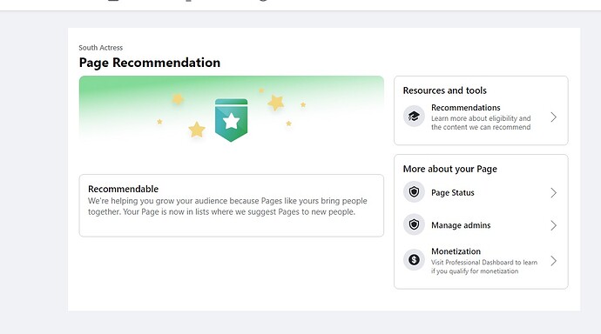Open the Recommendations resource link
The width and height of the screenshot is (601, 334).
pos(466,108)
